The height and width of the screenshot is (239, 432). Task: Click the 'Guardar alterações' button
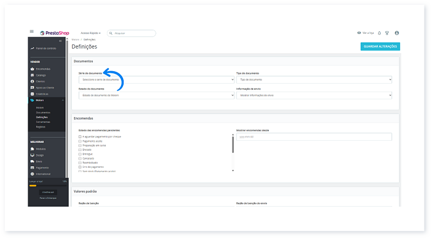[x=380, y=46]
